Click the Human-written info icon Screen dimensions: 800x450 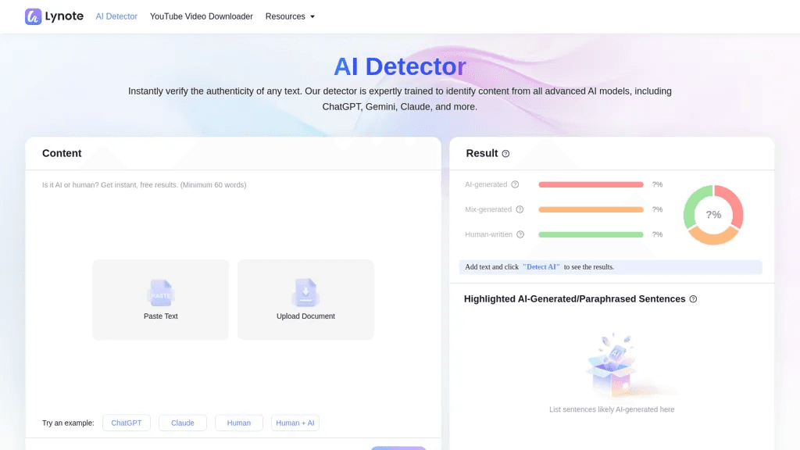coord(520,234)
